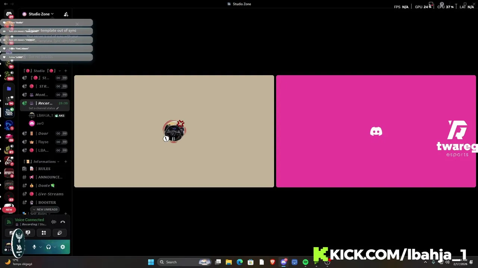The height and width of the screenshot is (268, 478).
Task: Open the Donte channel
Action: 45,185
